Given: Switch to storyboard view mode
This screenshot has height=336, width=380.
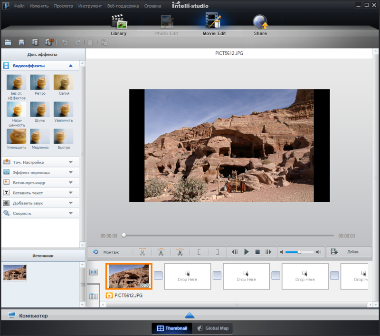Looking at the screenshot, I should pos(93,272).
